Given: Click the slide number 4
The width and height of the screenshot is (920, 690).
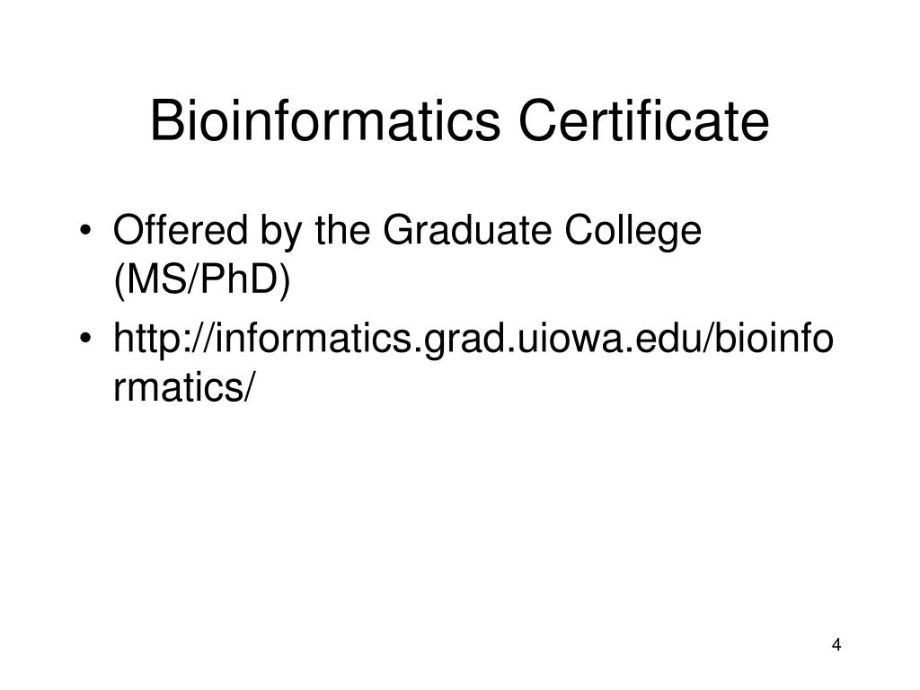Looking at the screenshot, I should (836, 645).
